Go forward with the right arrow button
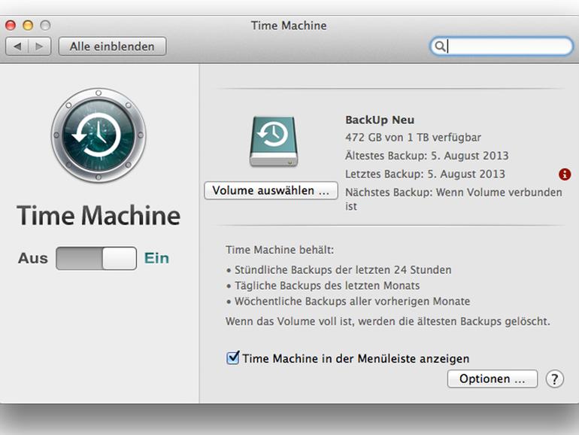This screenshot has width=579, height=435. pyautogui.click(x=40, y=46)
